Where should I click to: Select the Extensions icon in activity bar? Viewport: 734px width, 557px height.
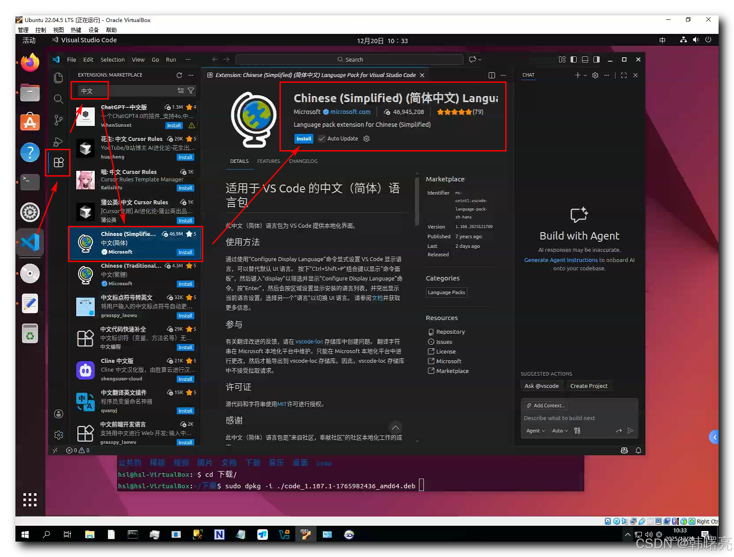(x=58, y=163)
